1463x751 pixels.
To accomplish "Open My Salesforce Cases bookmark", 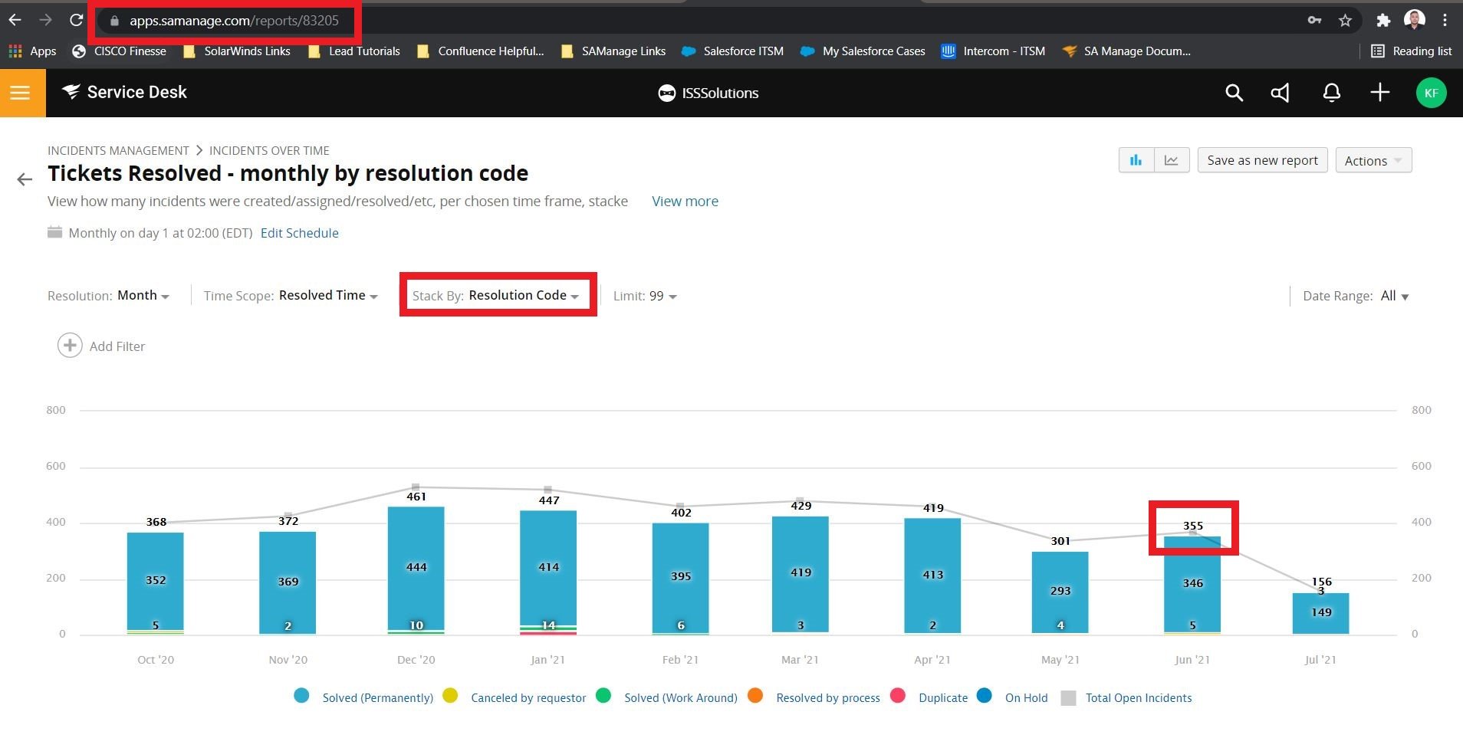I will point(863,51).
